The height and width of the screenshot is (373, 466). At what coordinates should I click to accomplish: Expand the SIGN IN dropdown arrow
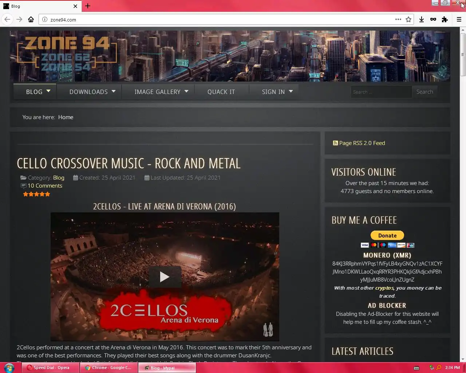[291, 91]
